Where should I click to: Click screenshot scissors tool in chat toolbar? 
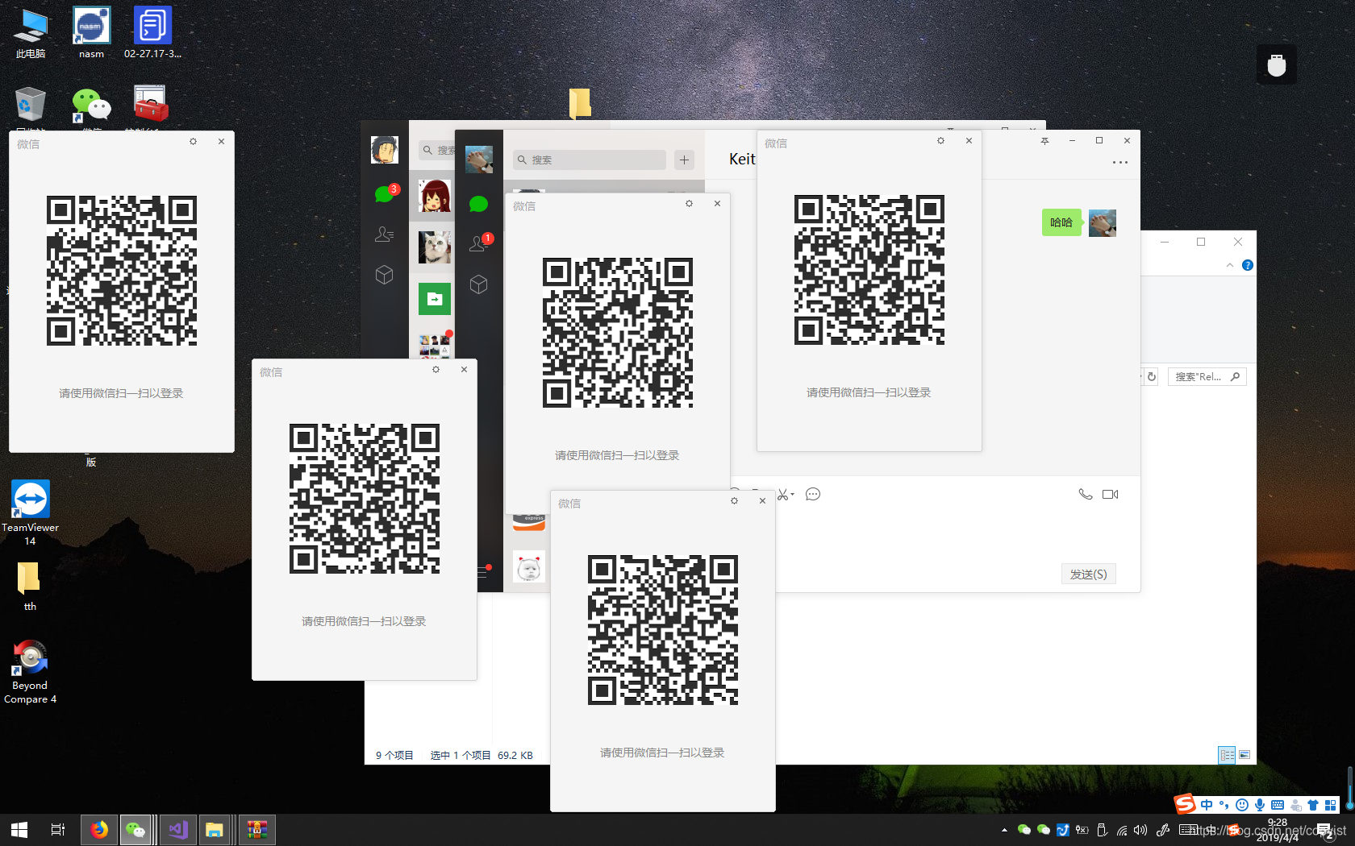tap(782, 494)
